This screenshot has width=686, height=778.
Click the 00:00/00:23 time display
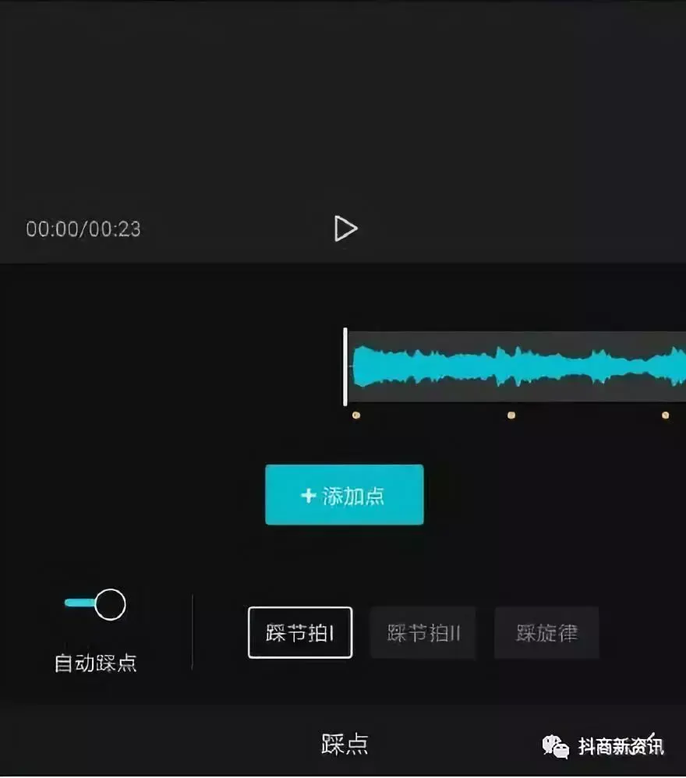point(83,229)
